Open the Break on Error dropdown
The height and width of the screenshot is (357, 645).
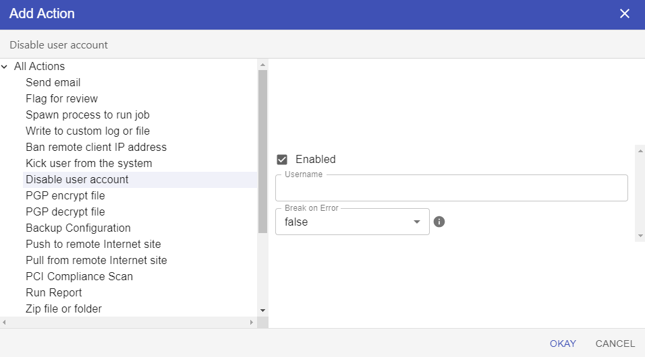point(352,222)
